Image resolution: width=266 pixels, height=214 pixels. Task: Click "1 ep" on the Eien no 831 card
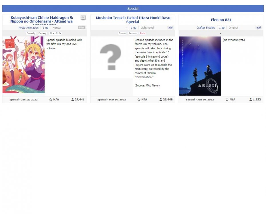click(222, 28)
